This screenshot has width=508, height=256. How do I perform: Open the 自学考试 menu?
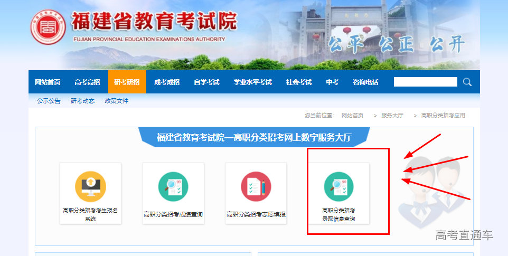pos(206,82)
